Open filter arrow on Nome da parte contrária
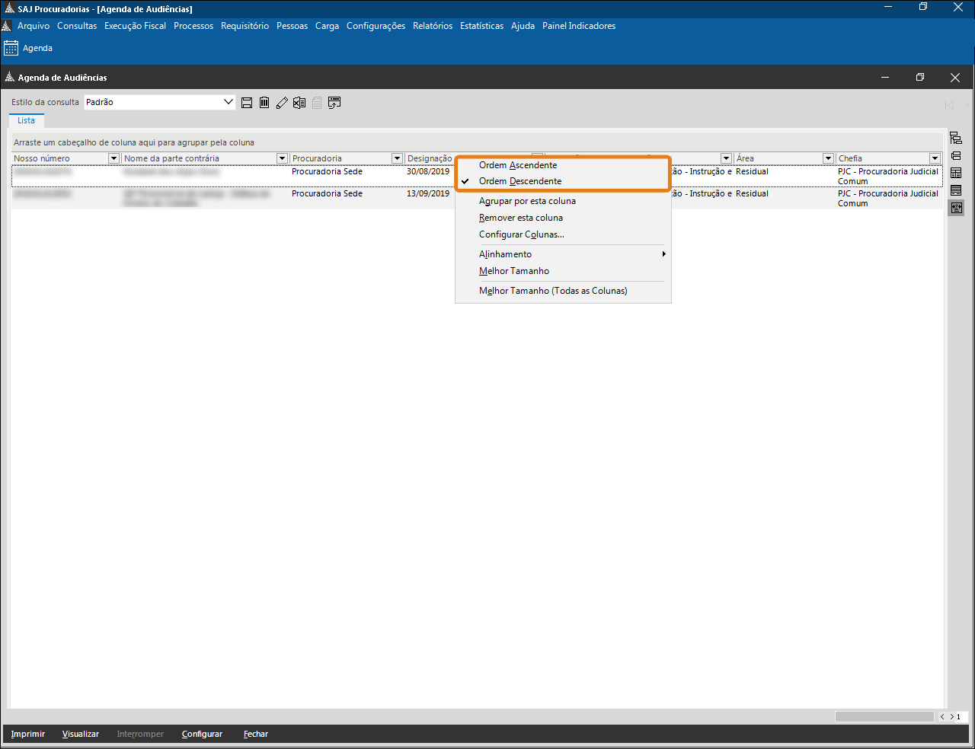Screen dimensions: 975x749 pos(282,158)
